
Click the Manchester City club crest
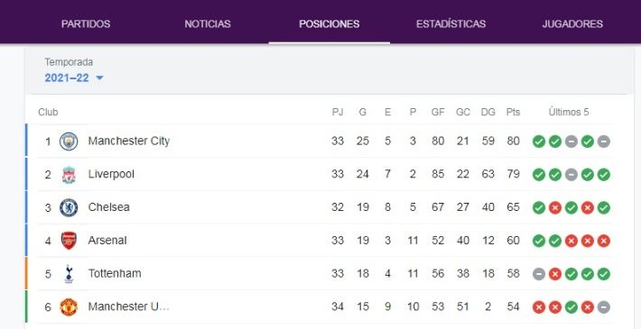[69, 142]
